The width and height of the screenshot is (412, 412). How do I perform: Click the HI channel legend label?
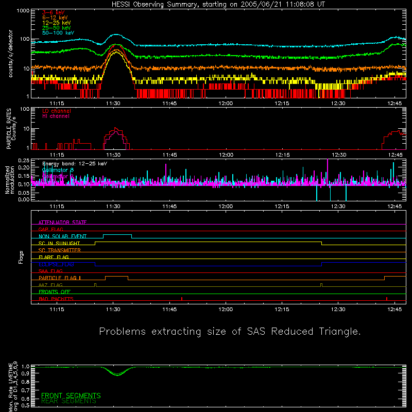56,116
